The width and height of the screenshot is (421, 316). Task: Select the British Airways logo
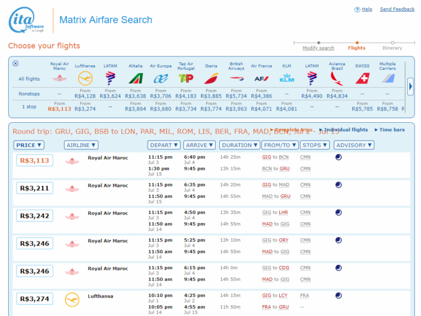pyautogui.click(x=236, y=78)
